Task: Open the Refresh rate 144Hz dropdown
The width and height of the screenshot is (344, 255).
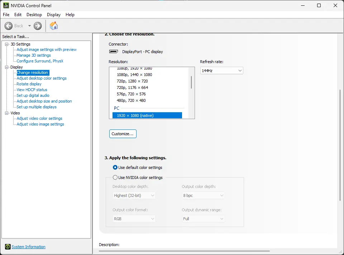Action: tap(221, 71)
